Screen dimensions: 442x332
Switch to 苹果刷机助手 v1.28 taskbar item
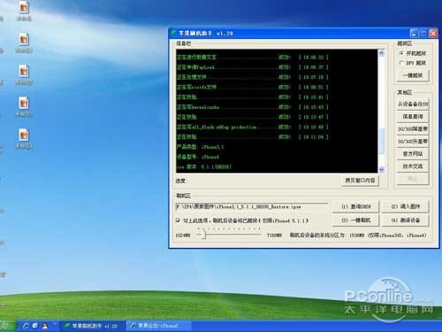92,326
